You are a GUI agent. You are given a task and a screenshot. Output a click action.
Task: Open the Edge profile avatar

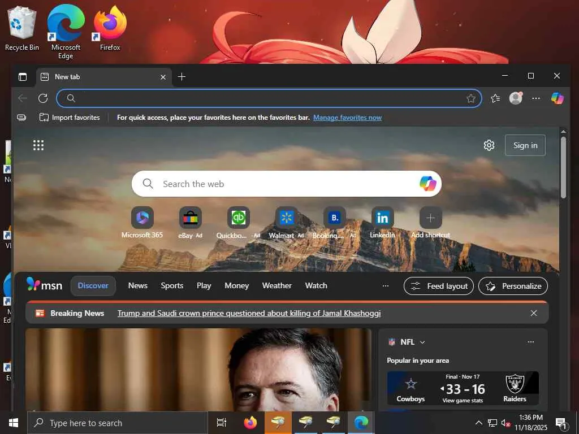[x=516, y=98]
